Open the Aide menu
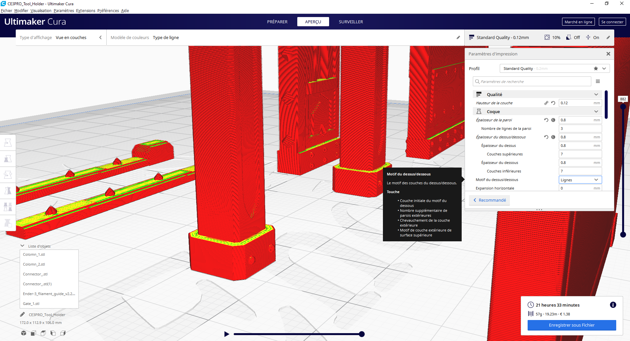630x341 pixels. (x=125, y=10)
